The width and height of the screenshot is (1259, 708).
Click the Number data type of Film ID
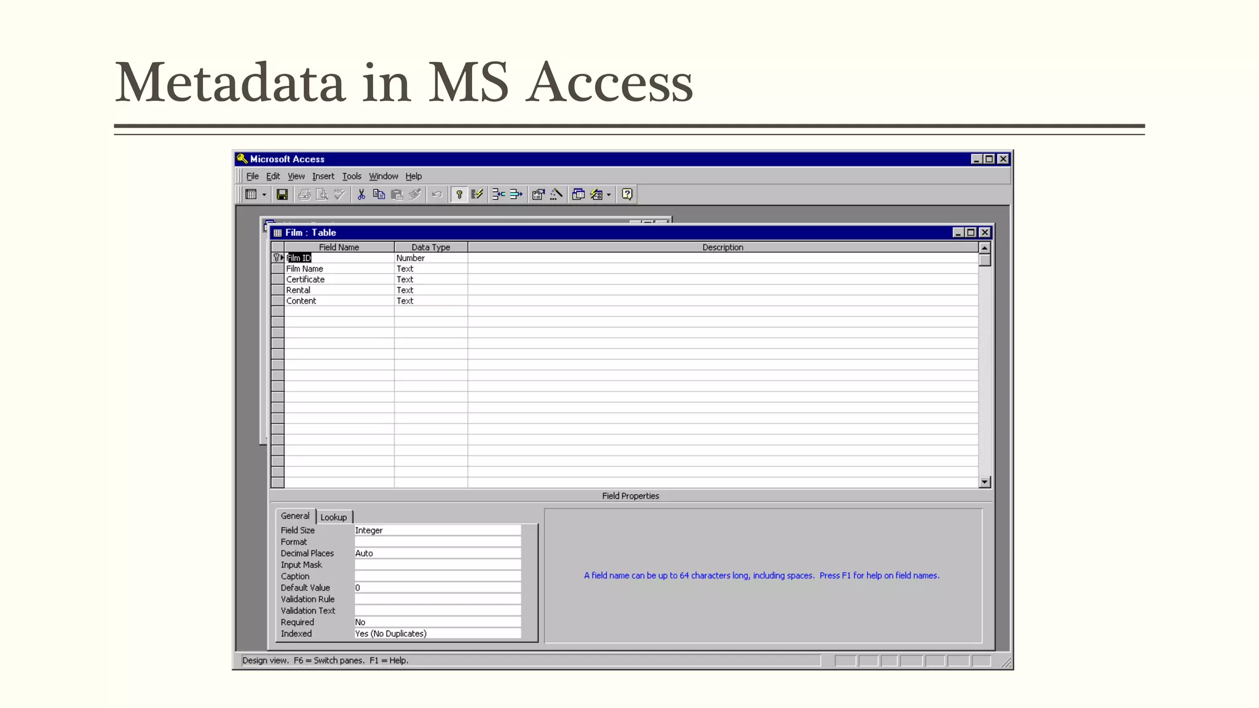point(430,258)
